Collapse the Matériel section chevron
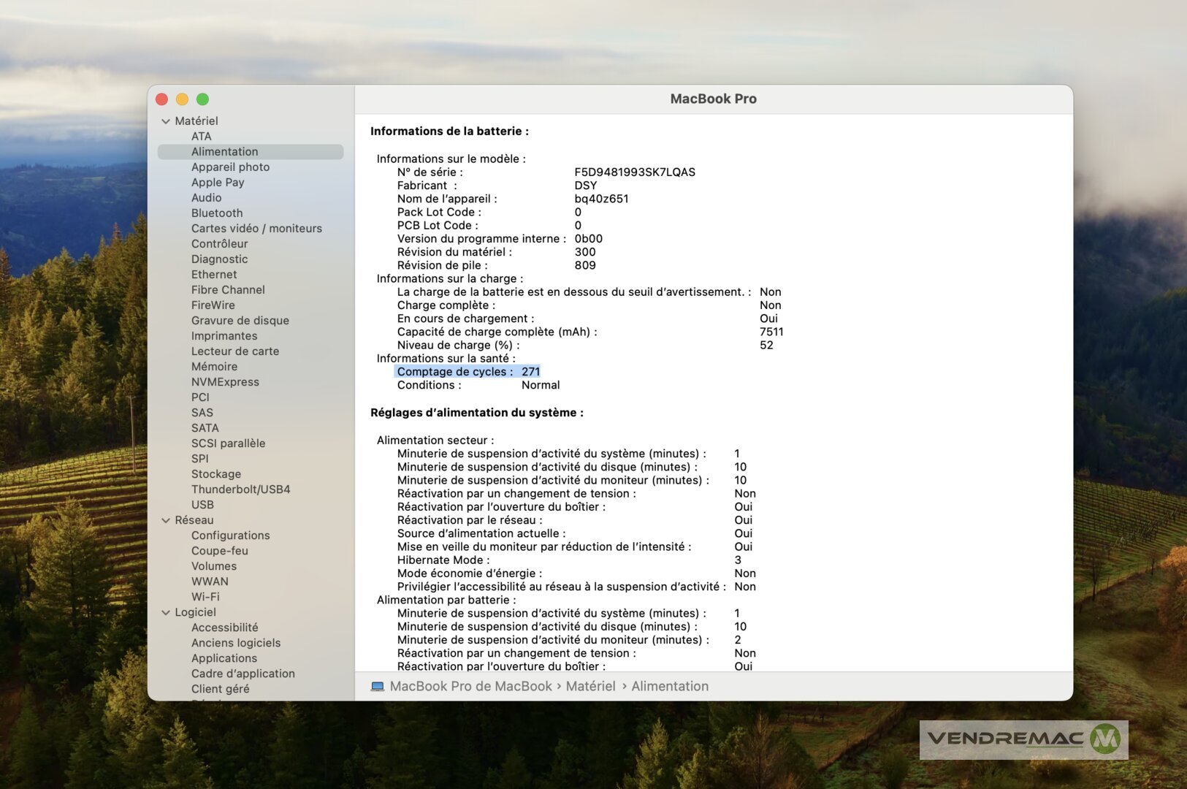 [x=166, y=121]
